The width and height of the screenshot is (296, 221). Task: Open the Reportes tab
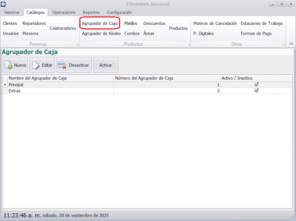pos(91,12)
